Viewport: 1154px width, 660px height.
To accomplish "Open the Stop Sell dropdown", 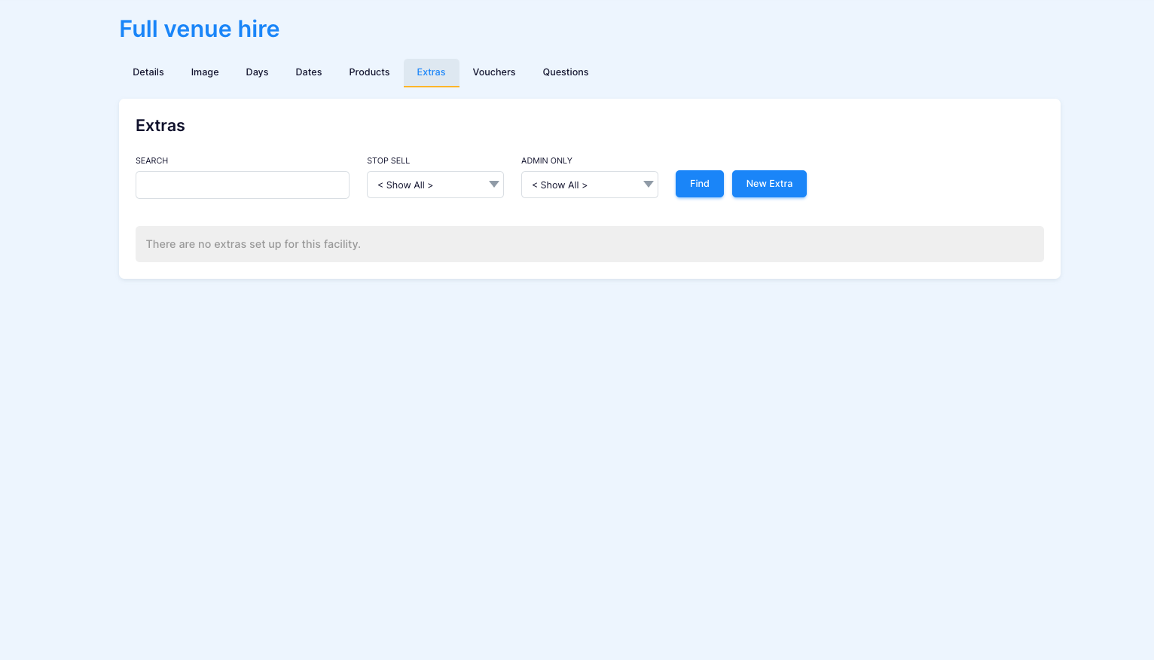I will point(435,185).
